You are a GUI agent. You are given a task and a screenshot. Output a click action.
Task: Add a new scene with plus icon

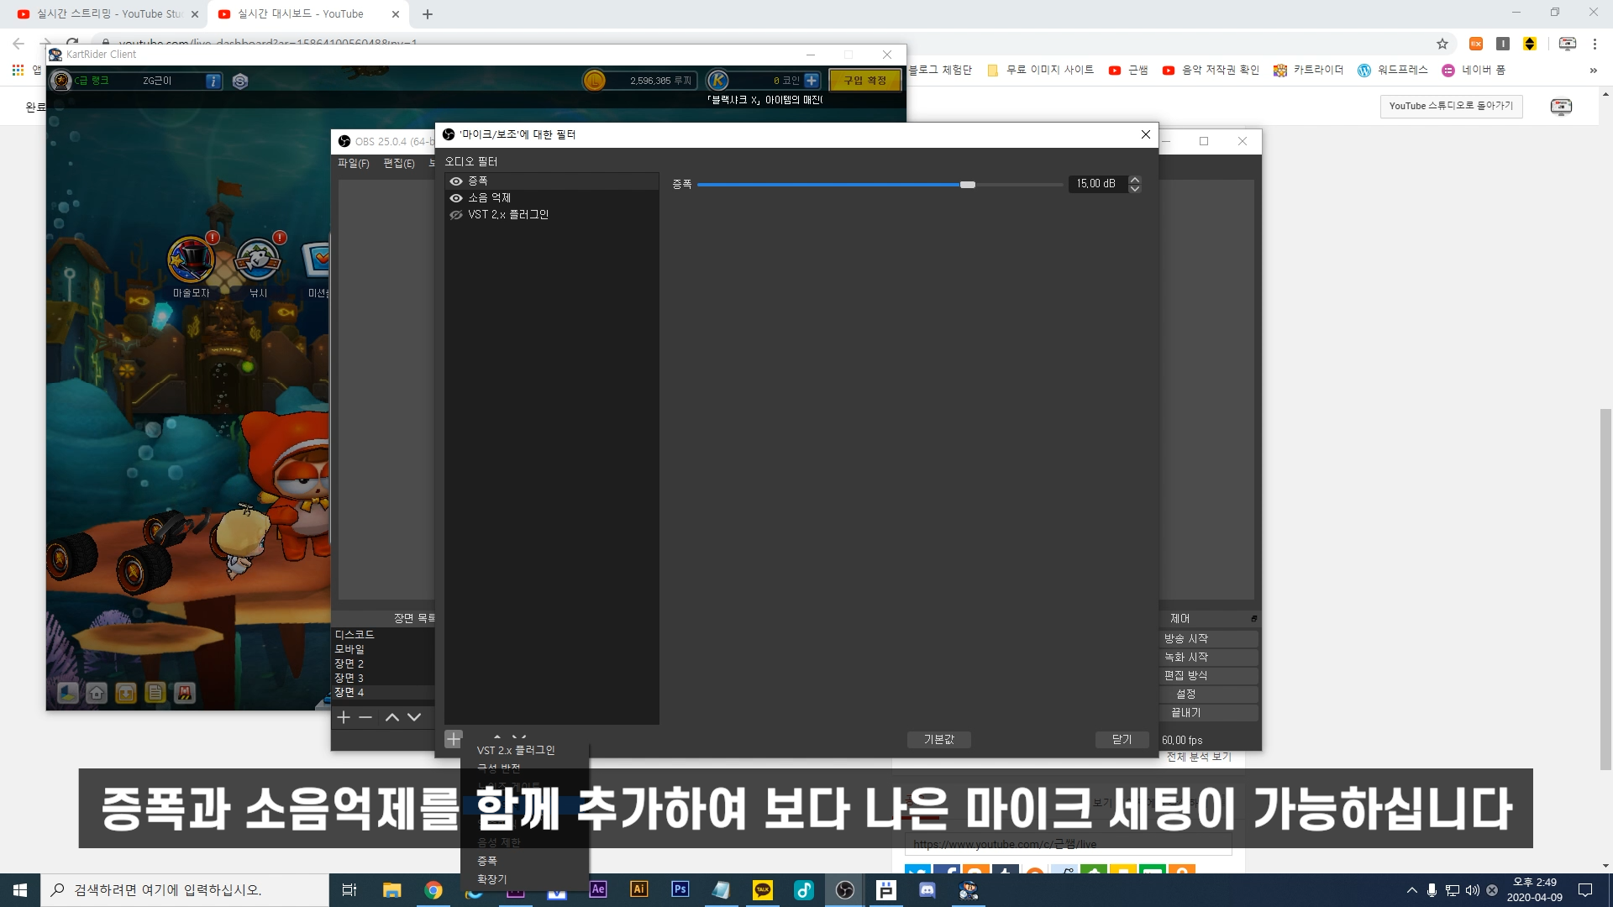click(344, 717)
